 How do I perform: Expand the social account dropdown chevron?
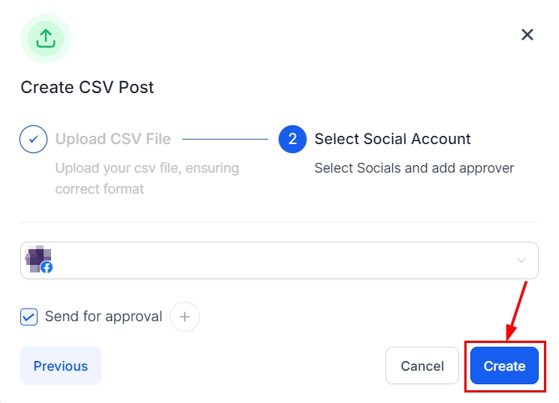(x=521, y=260)
